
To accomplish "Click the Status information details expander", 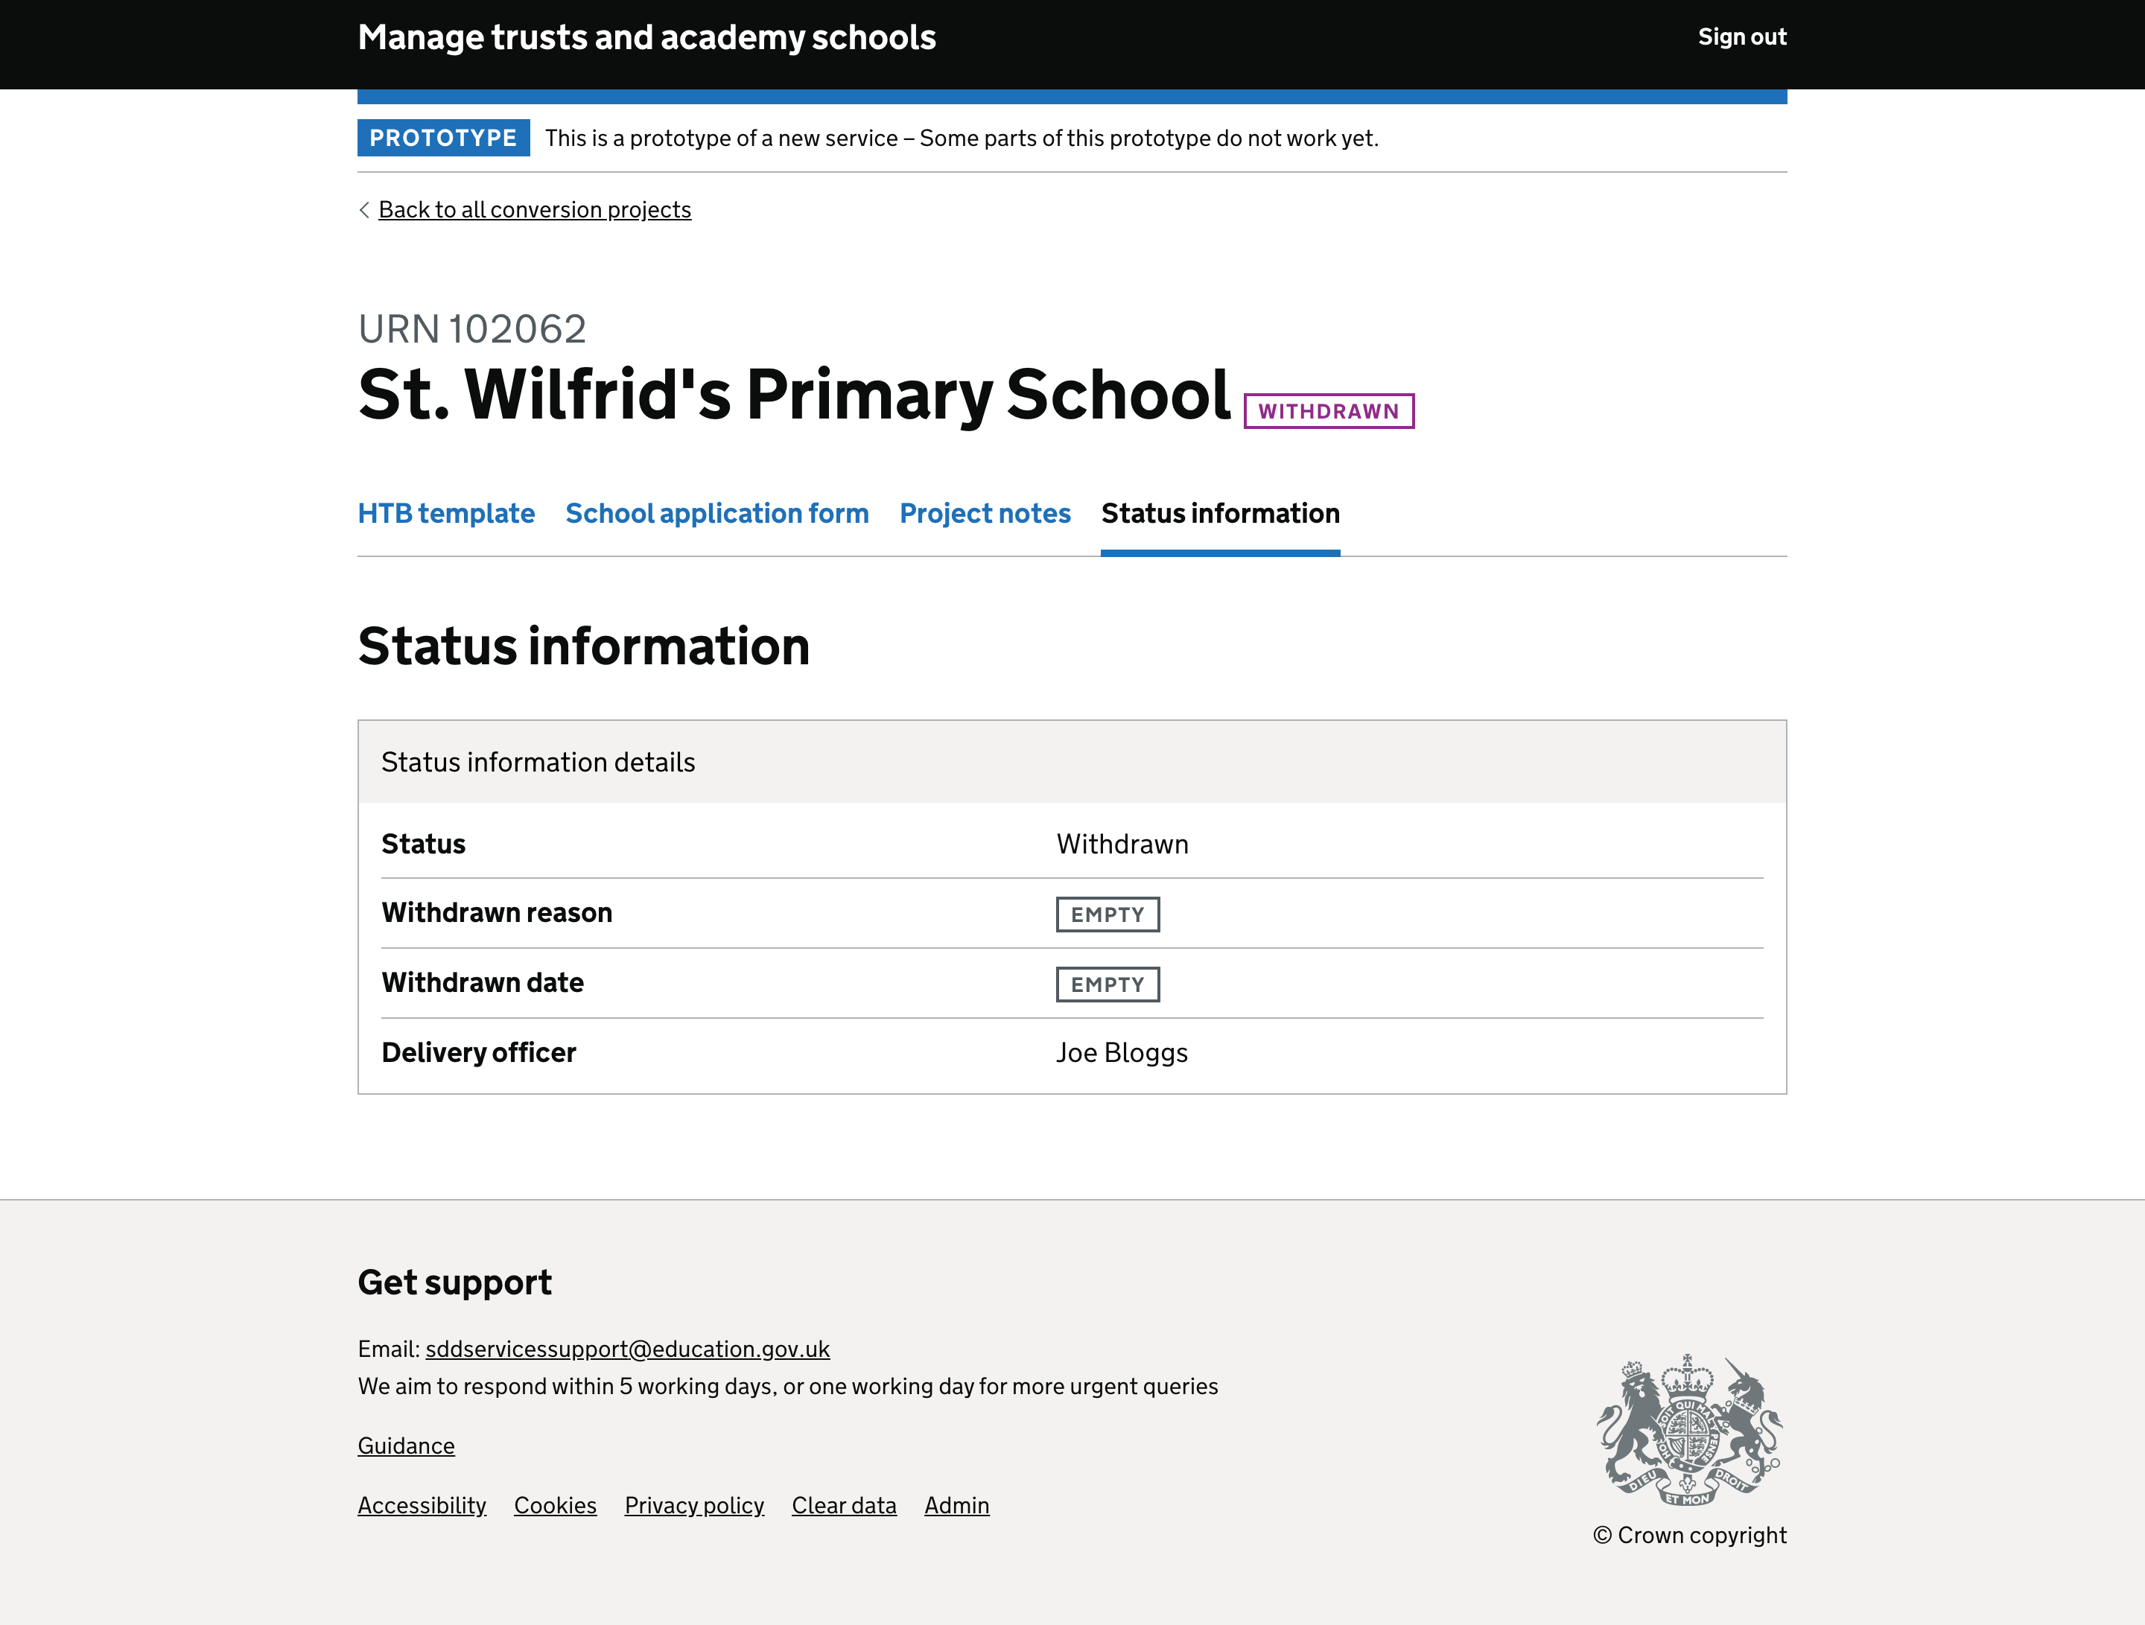I will click(x=1072, y=761).
